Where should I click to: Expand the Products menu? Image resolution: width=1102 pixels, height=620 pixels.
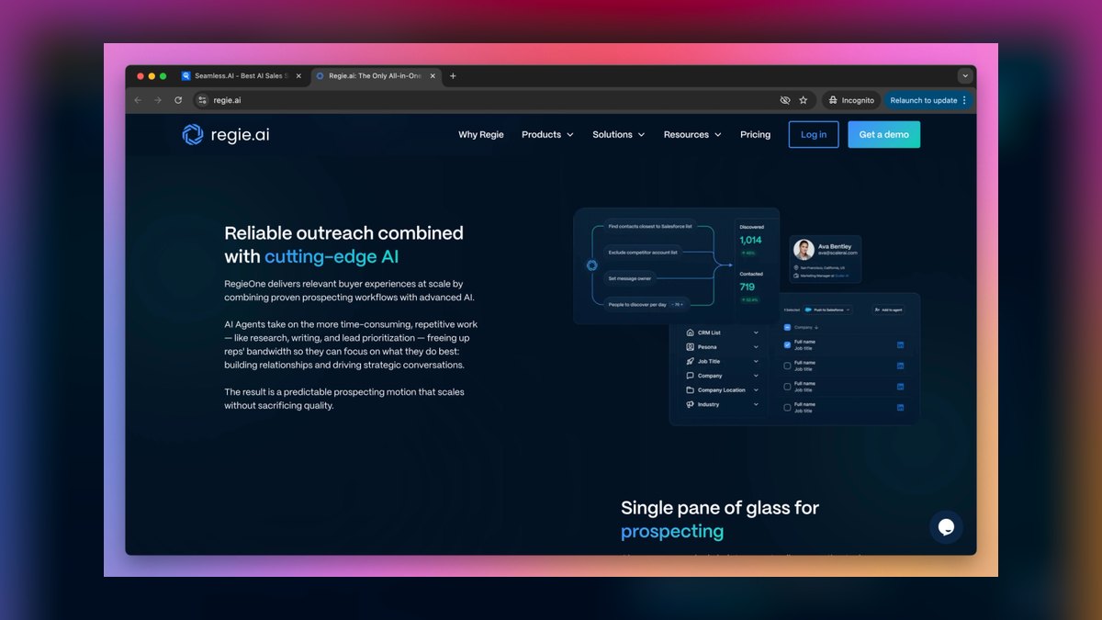(x=547, y=135)
